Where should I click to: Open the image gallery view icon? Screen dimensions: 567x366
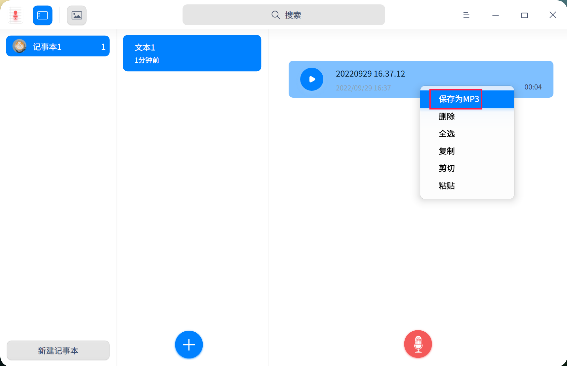pyautogui.click(x=76, y=15)
